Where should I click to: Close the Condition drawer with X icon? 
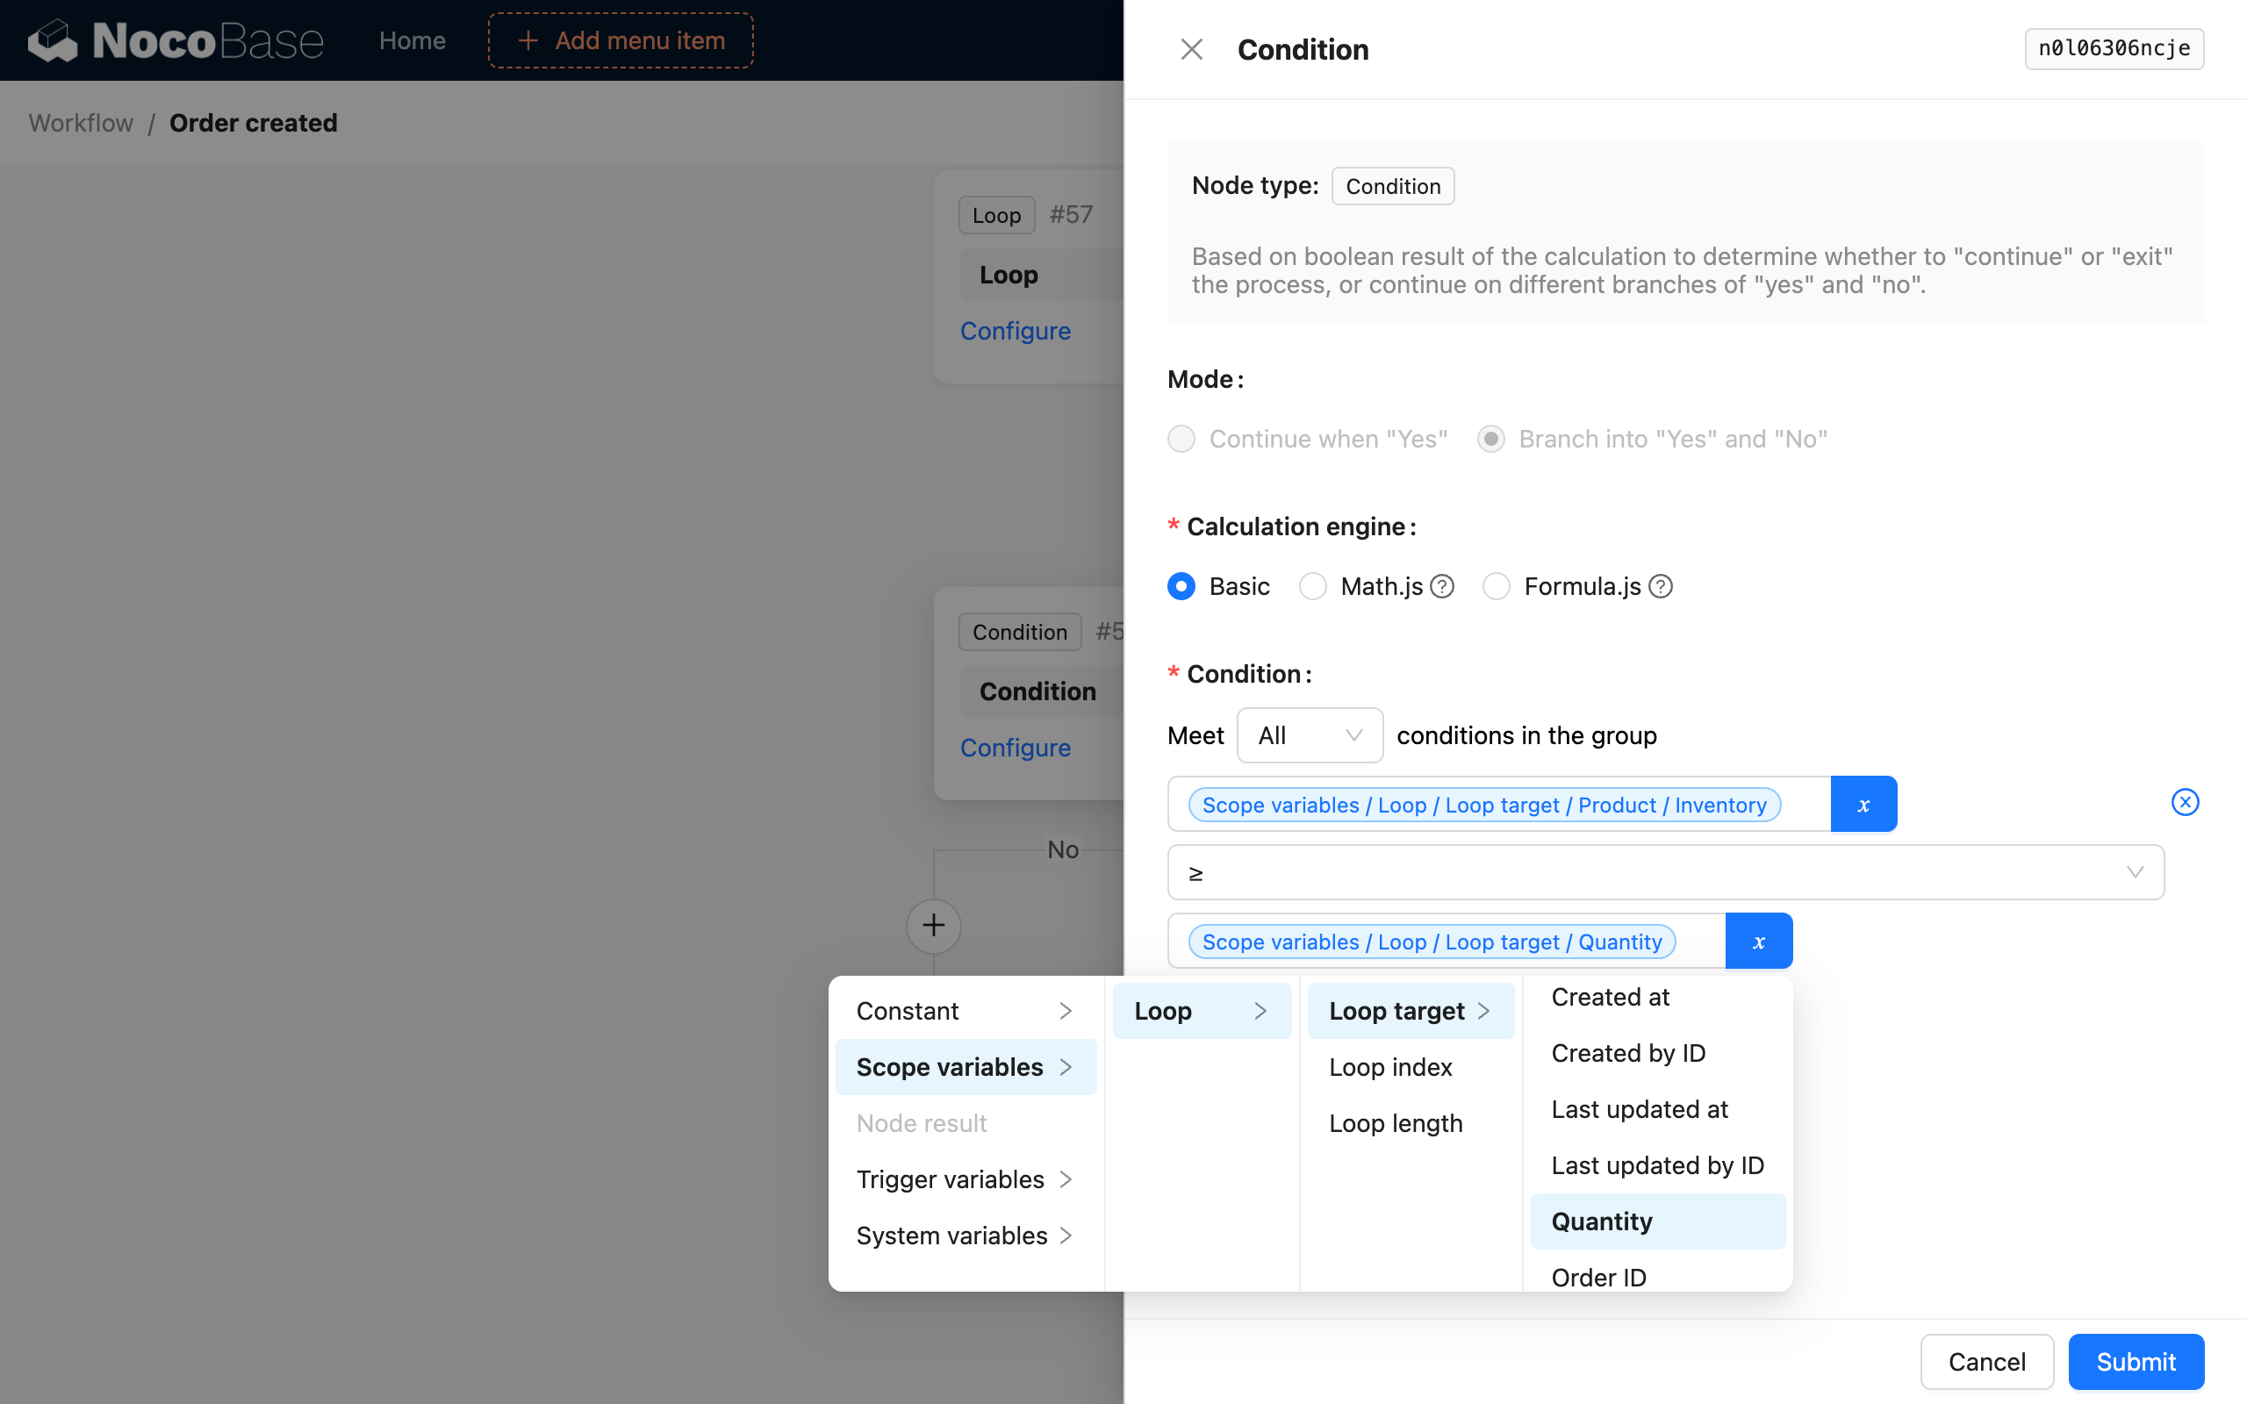point(1191,49)
